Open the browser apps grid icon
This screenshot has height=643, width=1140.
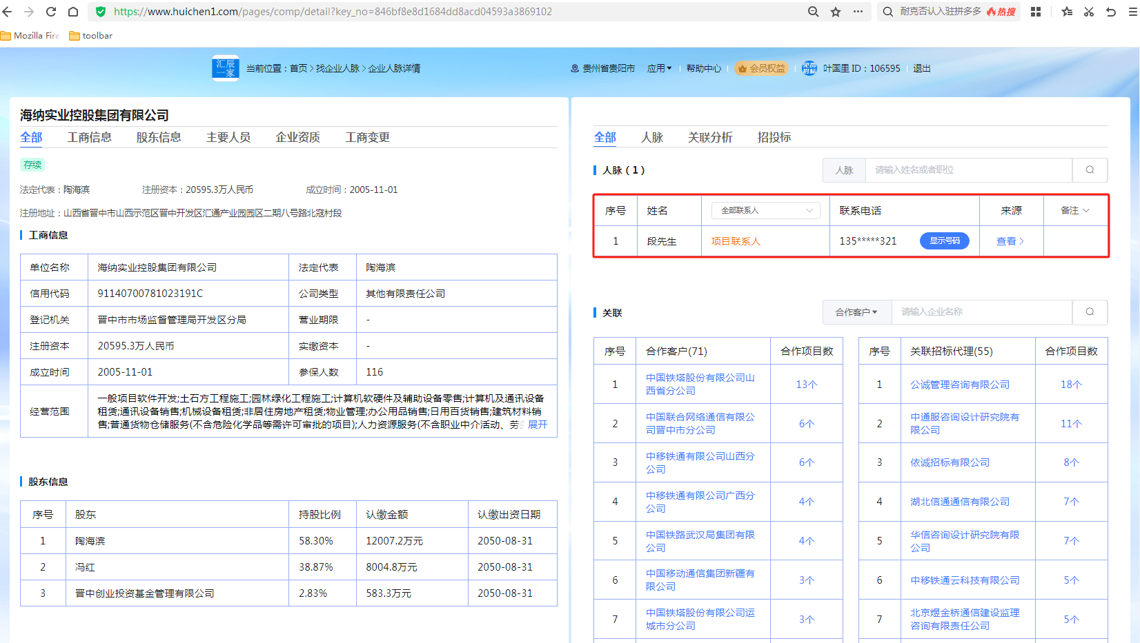(x=1036, y=12)
